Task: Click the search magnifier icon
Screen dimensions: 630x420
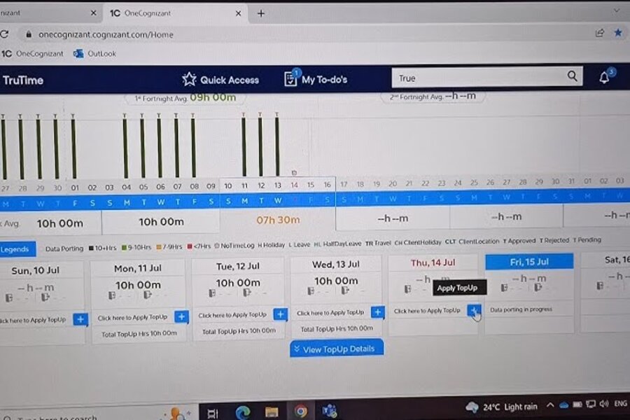Action: point(572,76)
